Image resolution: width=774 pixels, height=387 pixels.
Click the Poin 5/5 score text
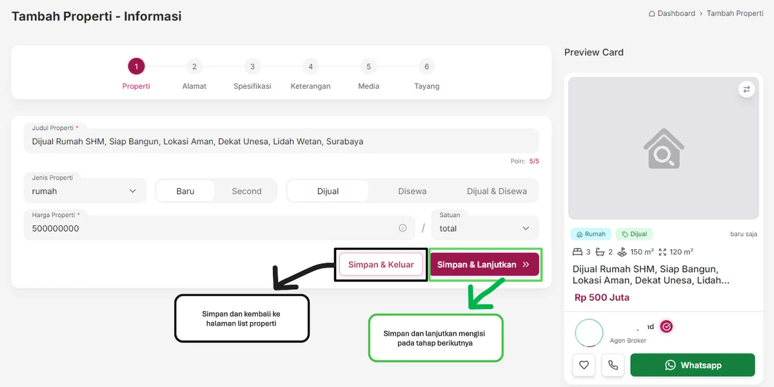[x=524, y=161]
